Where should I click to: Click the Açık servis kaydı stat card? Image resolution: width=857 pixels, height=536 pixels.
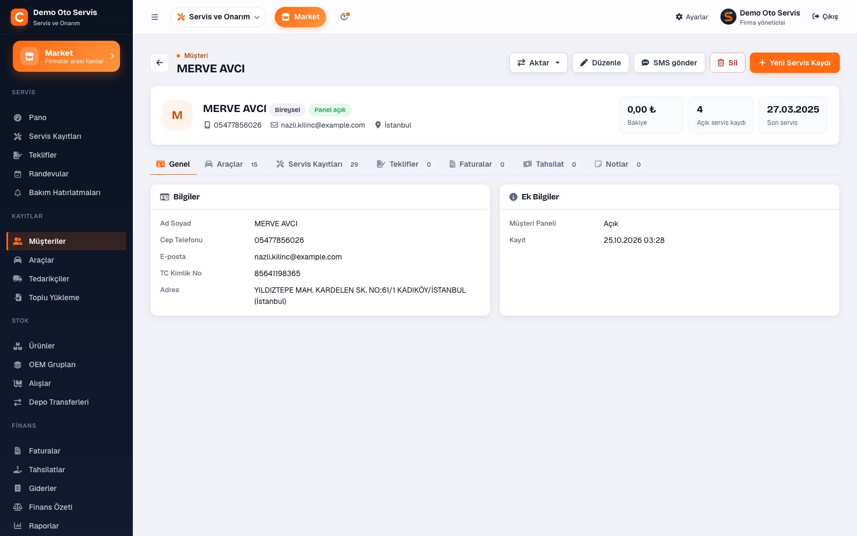(721, 115)
